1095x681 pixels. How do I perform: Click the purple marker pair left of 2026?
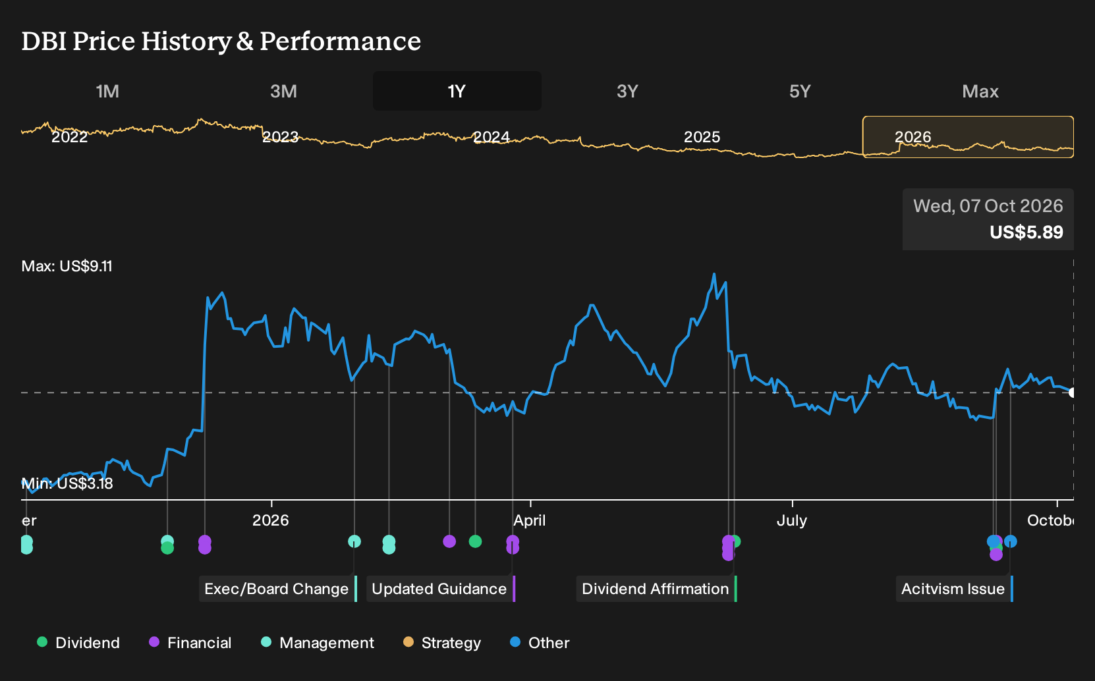click(x=205, y=545)
